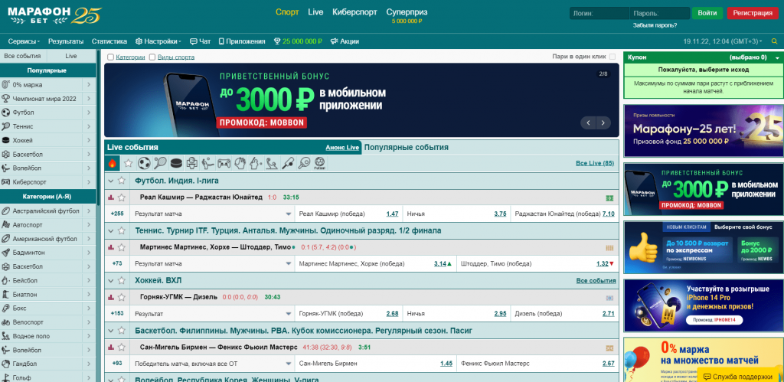The image size is (784, 382).
Task: Filter live events by Futsal icon
Action: coord(319,163)
